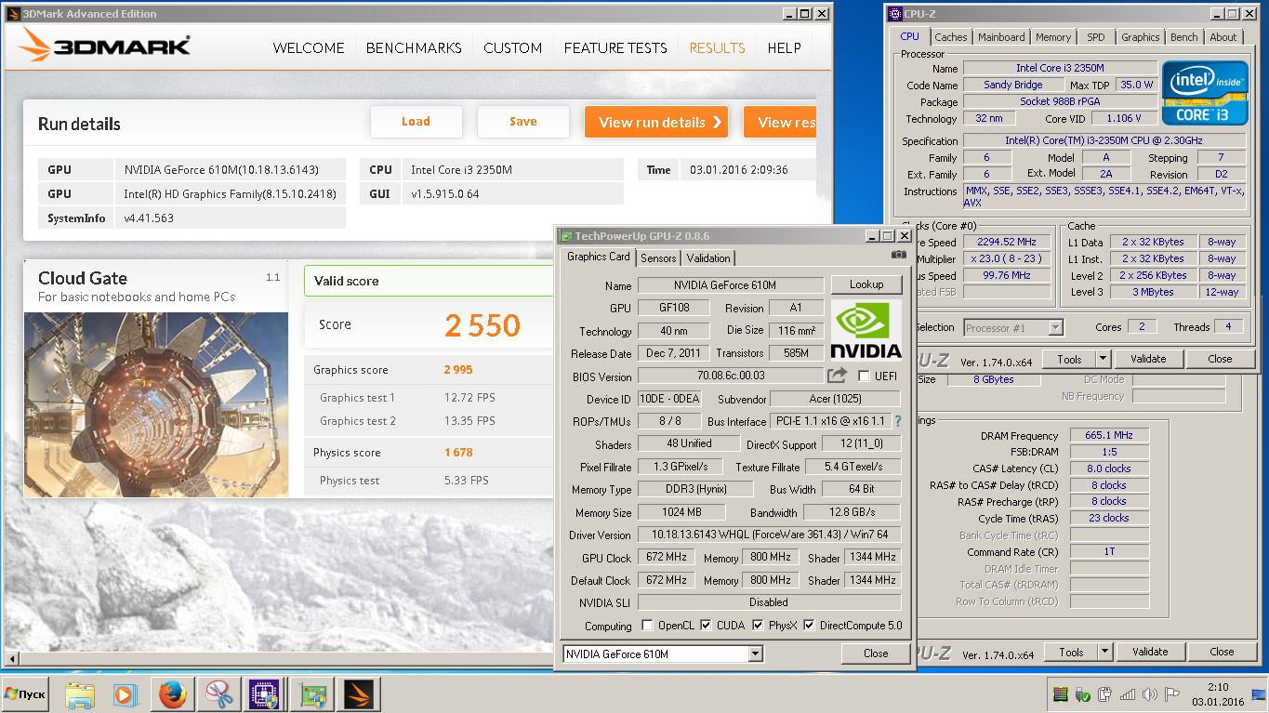Image resolution: width=1269 pixels, height=713 pixels.
Task: Open the GPU selector dropdown in GPU-Z
Action: (756, 654)
